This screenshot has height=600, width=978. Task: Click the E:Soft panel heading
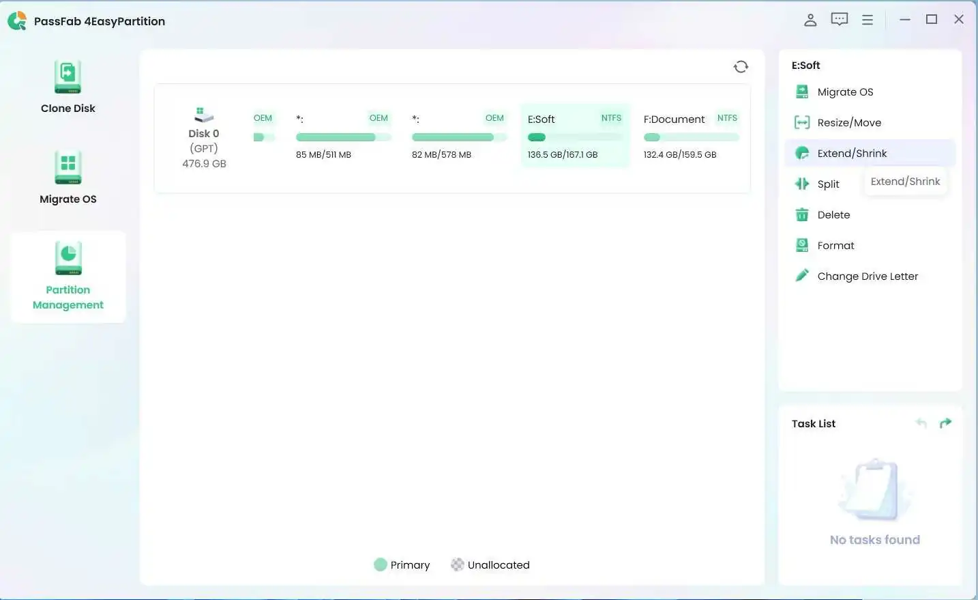pyautogui.click(x=805, y=66)
